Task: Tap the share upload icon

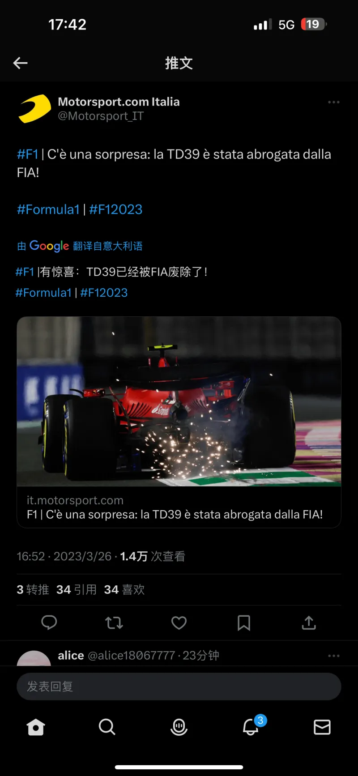Action: tap(309, 623)
